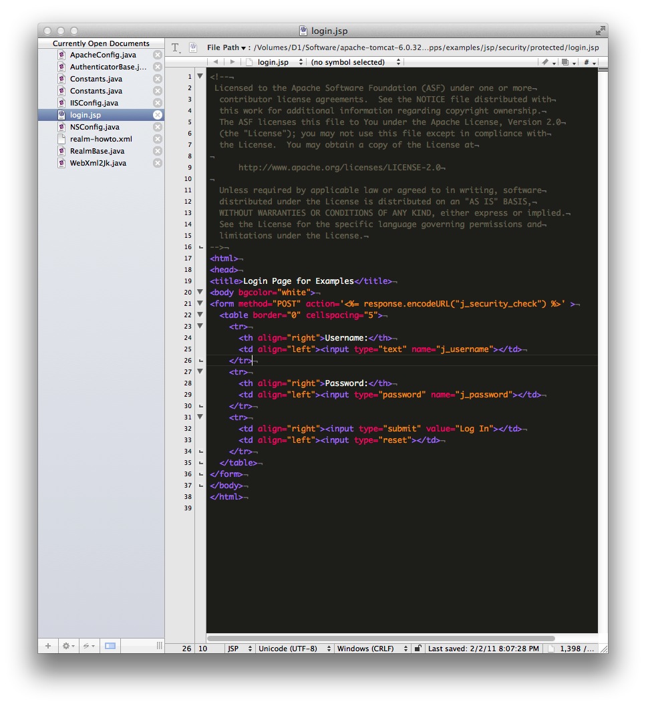The width and height of the screenshot is (646, 706).
Task: Click the sidebar resize handle at bottom
Action: pyautogui.click(x=160, y=646)
